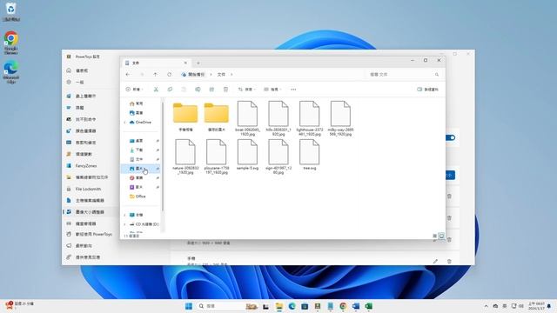The height and width of the screenshot is (313, 557).
Task: Delete the 手機 size preset in PowerToys
Action: [x=449, y=262]
